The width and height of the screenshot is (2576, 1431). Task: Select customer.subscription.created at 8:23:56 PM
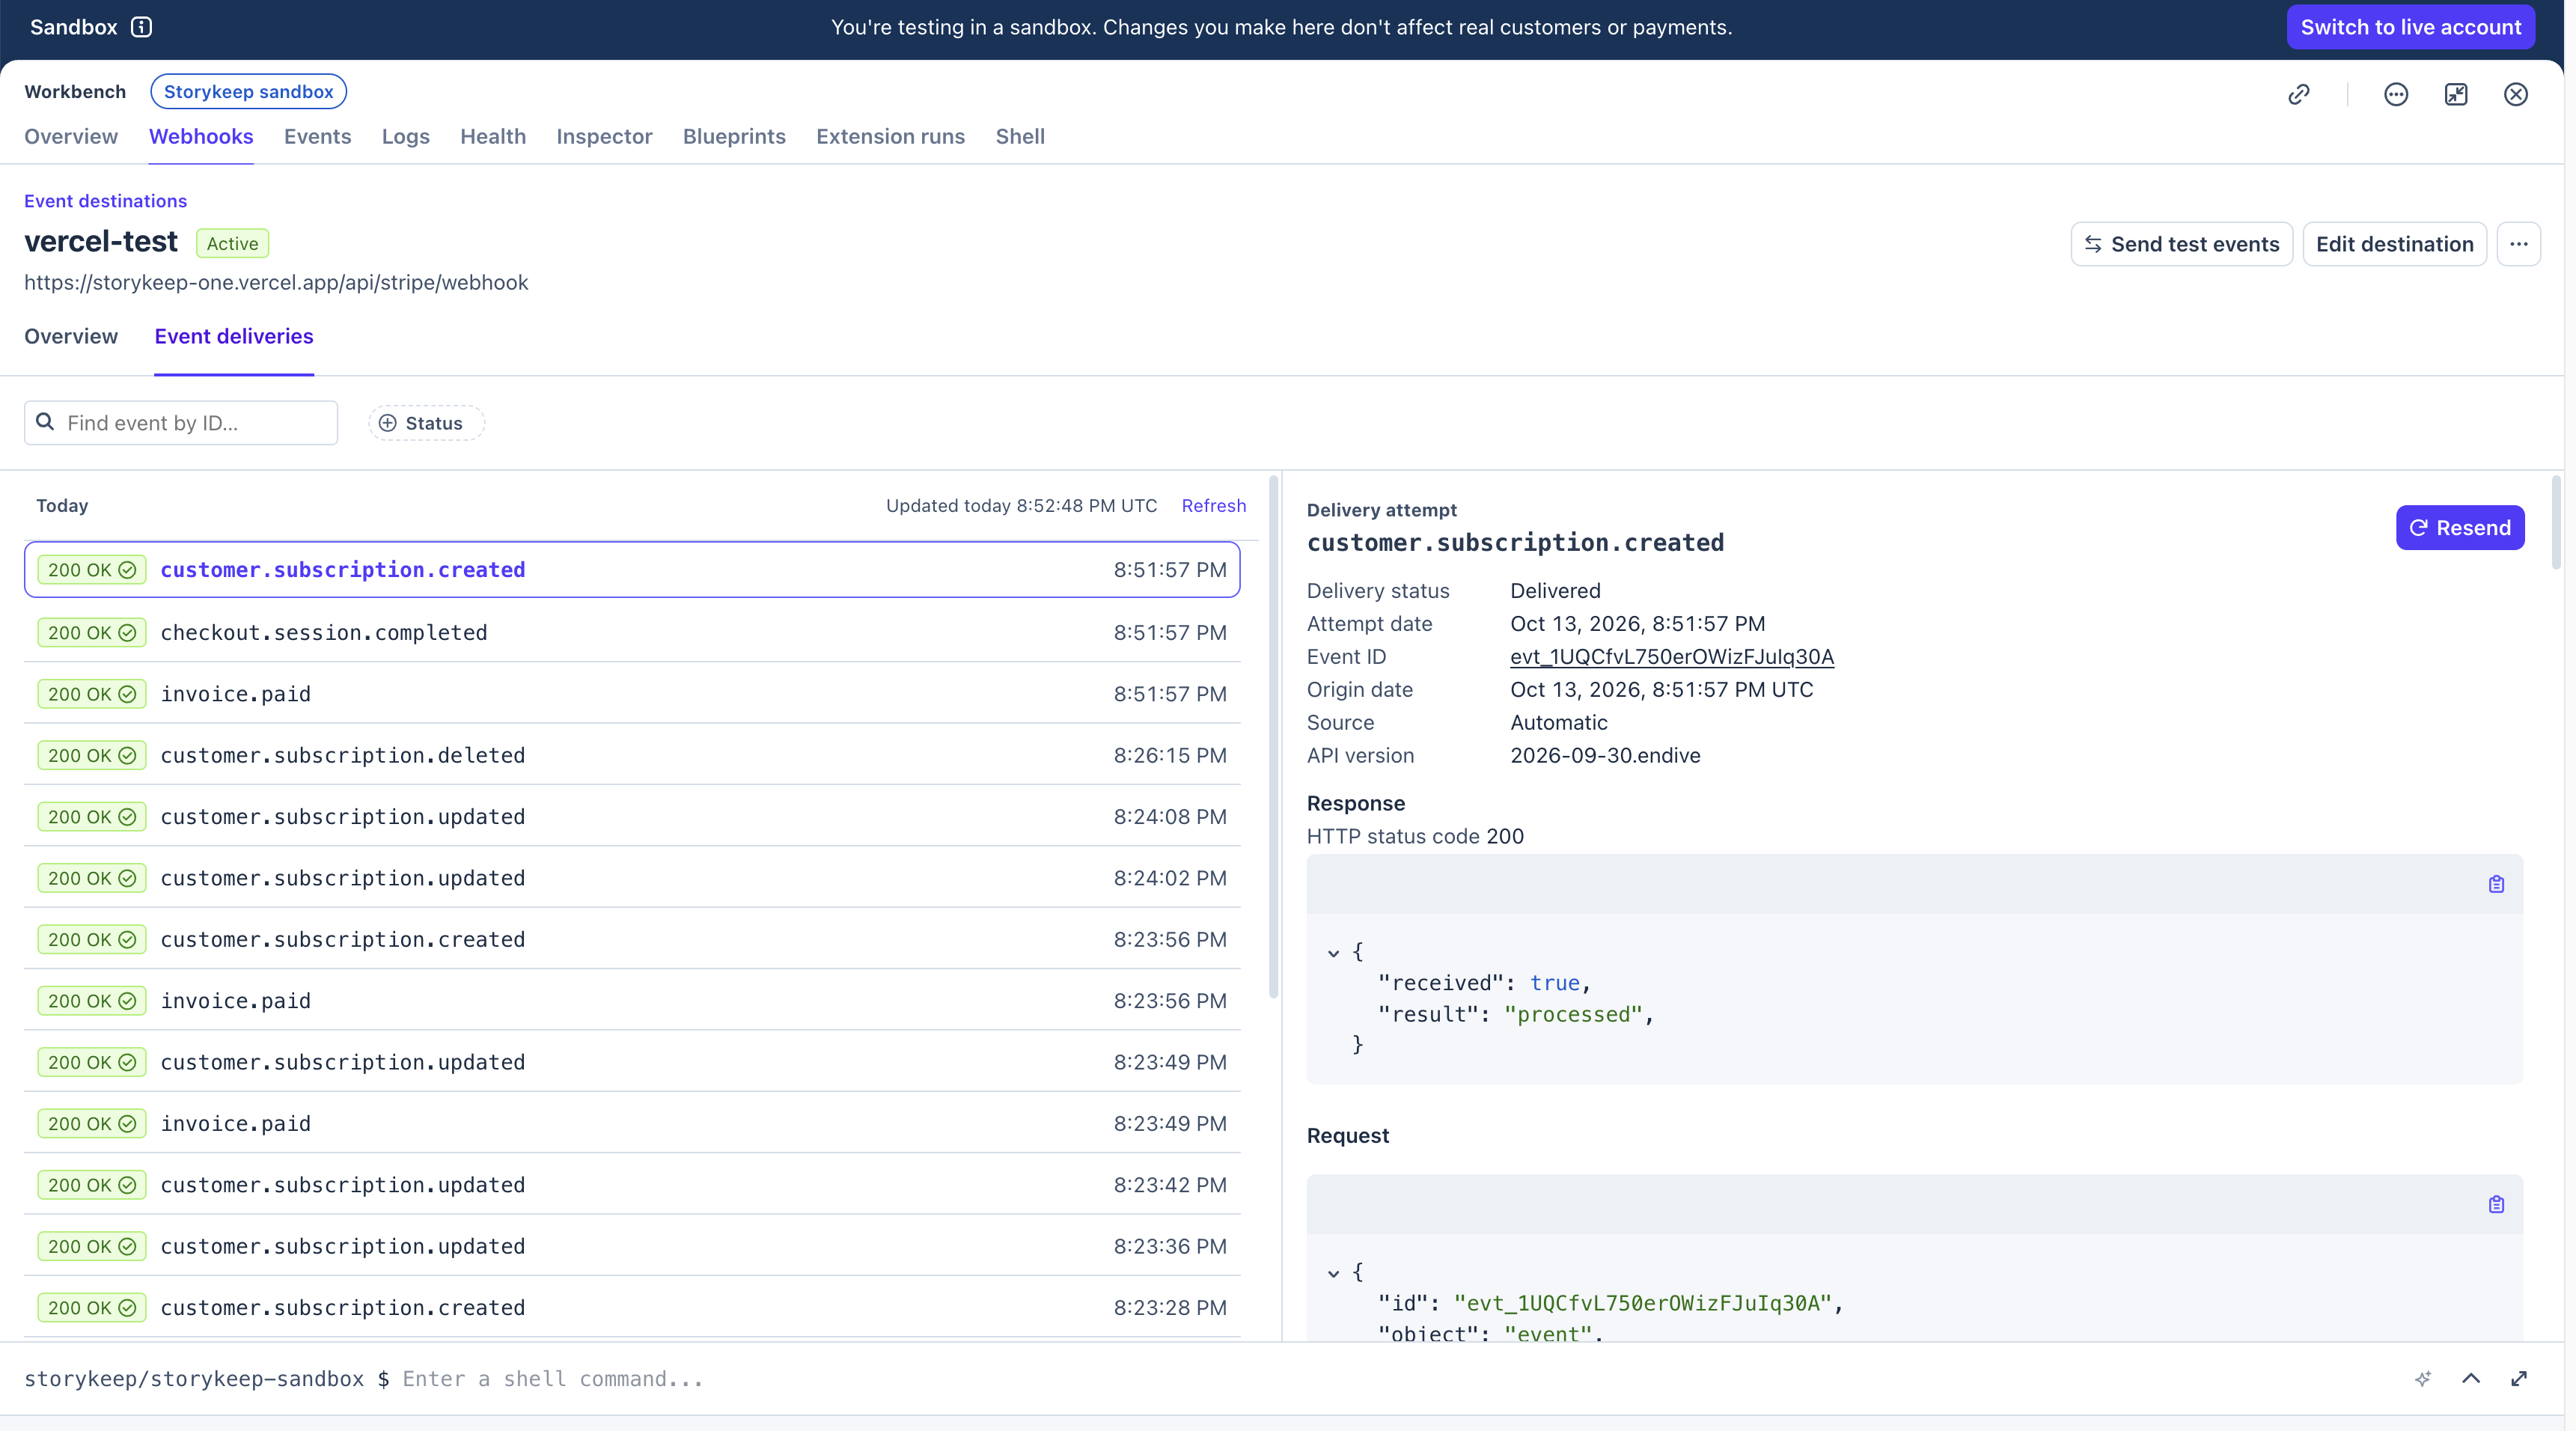[632, 939]
